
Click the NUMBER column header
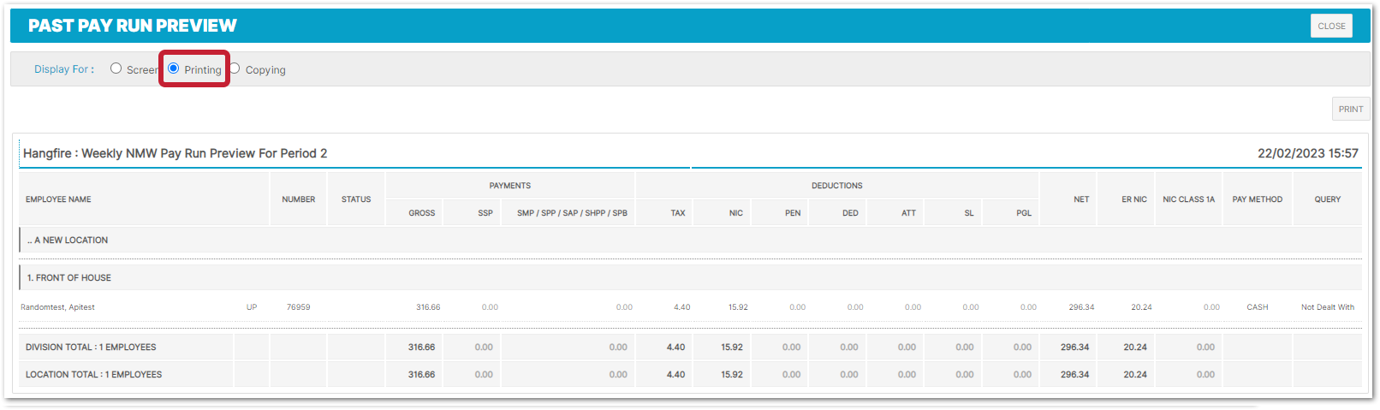tap(298, 199)
